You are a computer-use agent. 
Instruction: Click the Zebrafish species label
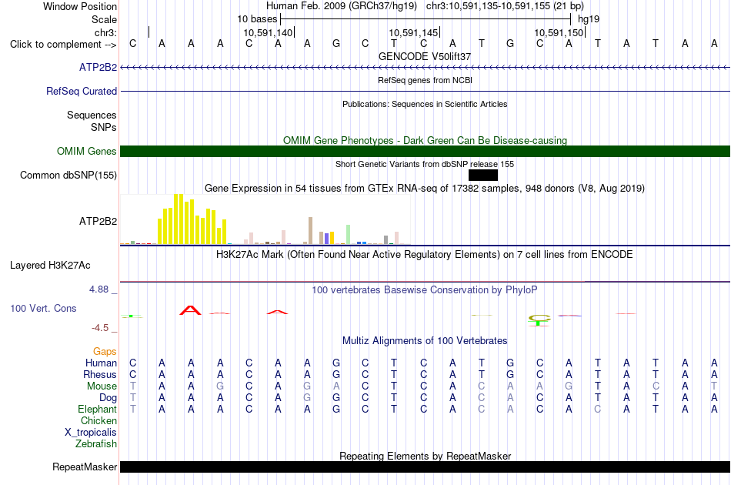click(x=96, y=444)
